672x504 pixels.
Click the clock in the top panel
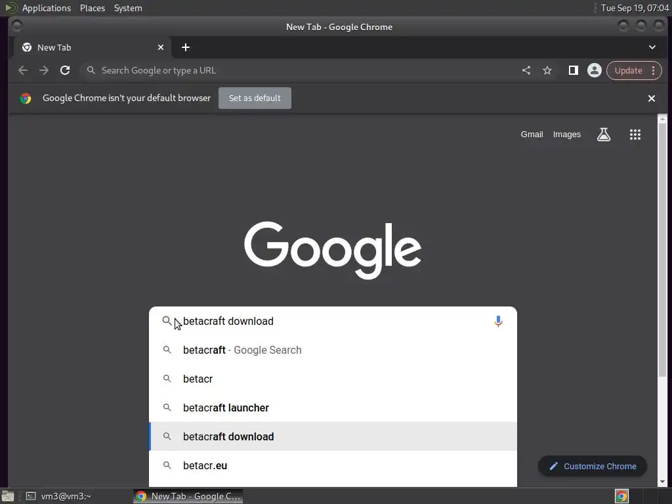coord(635,8)
